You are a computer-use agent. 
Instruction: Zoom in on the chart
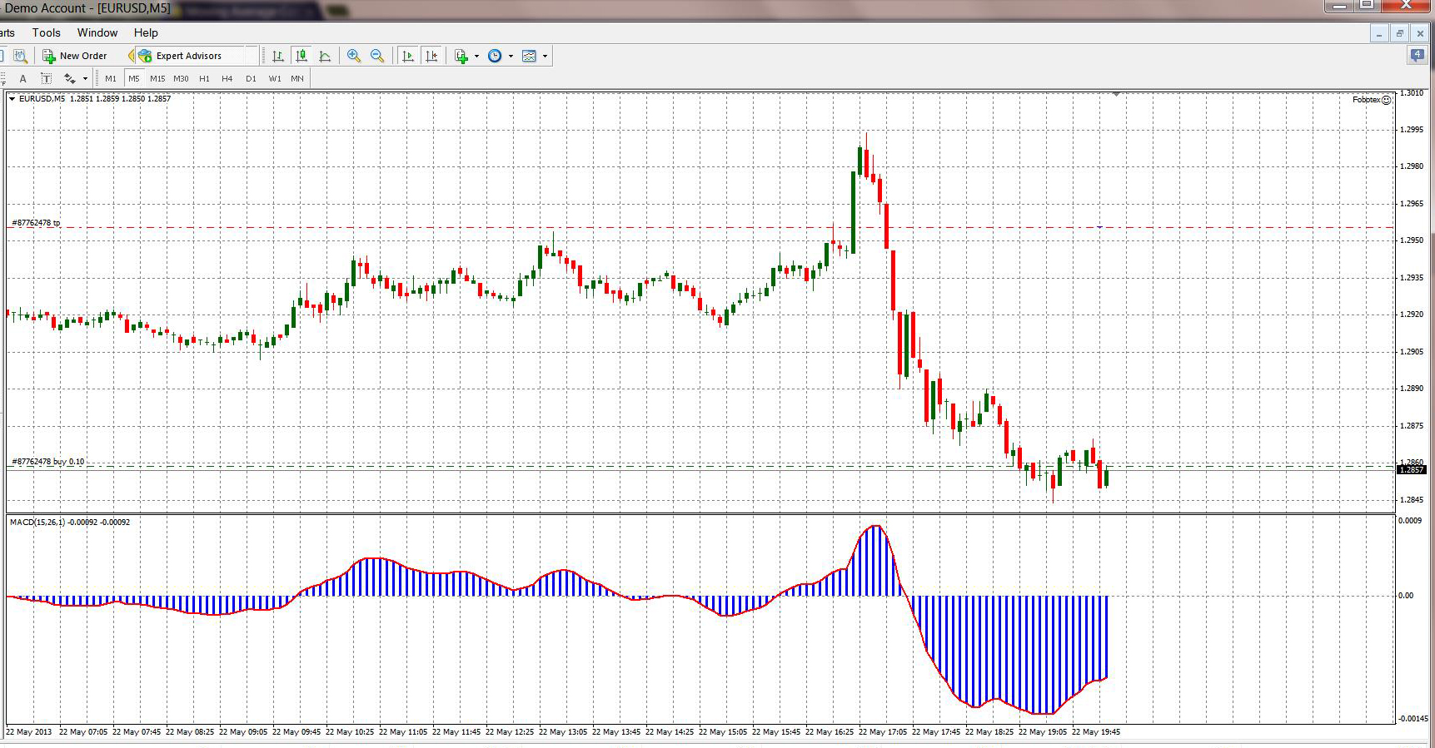[x=354, y=56]
